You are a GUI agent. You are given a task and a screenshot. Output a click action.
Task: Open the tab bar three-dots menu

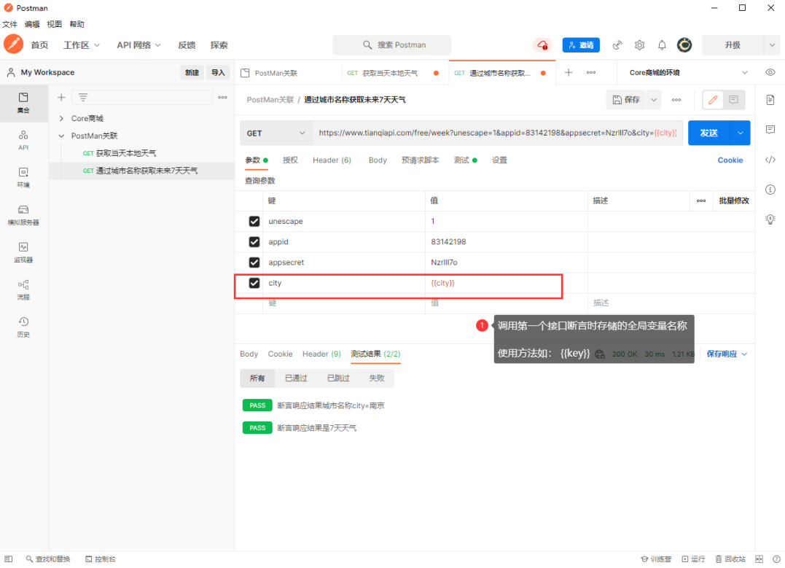coord(591,73)
